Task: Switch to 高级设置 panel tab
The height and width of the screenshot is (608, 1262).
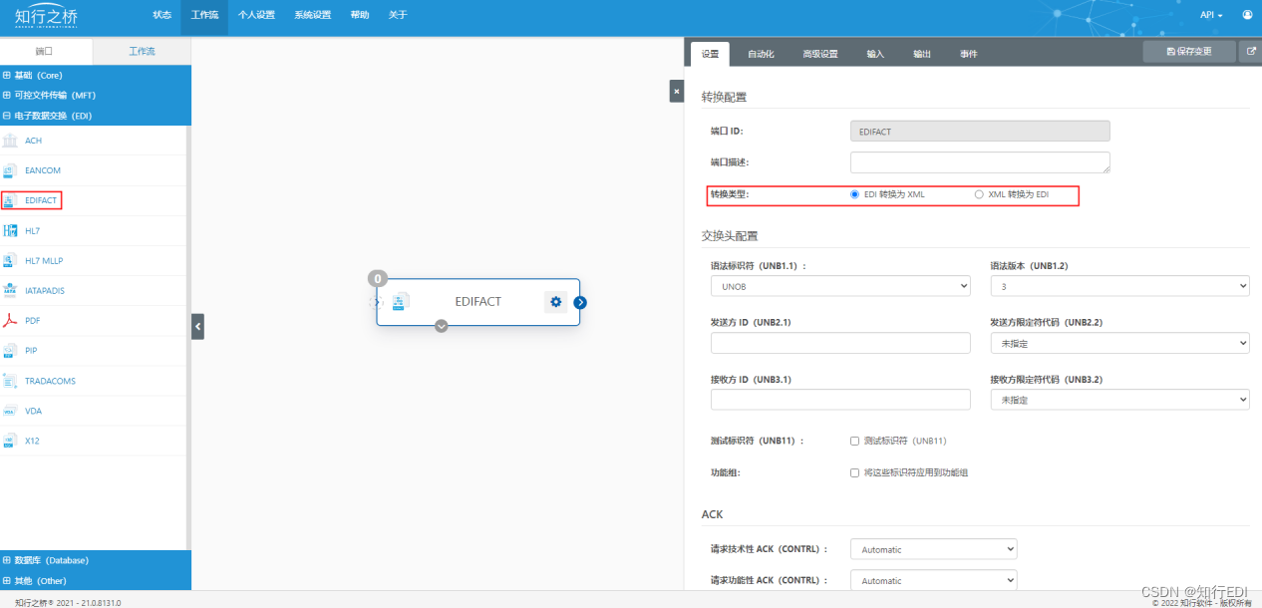Action: [x=820, y=54]
